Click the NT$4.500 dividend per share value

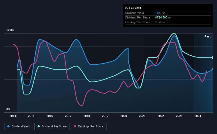click(161, 18)
